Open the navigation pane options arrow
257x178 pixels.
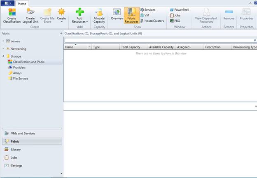coord(61,173)
